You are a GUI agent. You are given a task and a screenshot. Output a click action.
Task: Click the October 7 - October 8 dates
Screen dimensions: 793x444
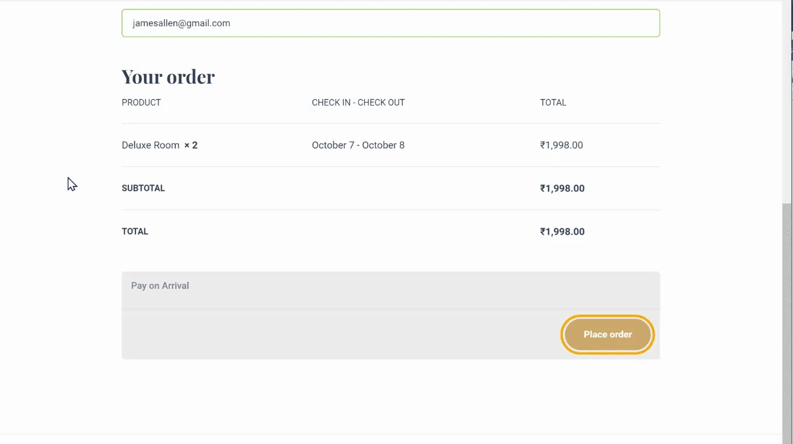[358, 145]
